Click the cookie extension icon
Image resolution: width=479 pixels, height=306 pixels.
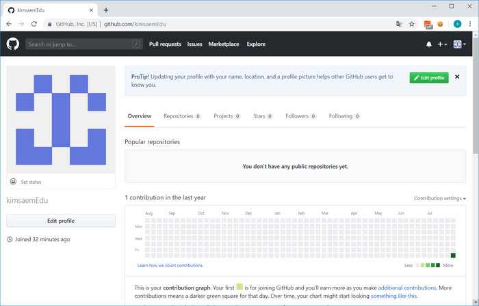point(440,24)
